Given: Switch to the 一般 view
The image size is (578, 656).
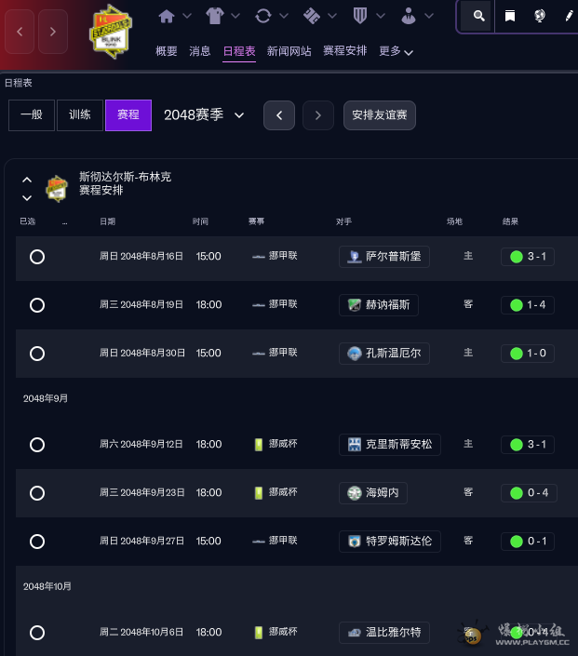Looking at the screenshot, I should click(32, 115).
